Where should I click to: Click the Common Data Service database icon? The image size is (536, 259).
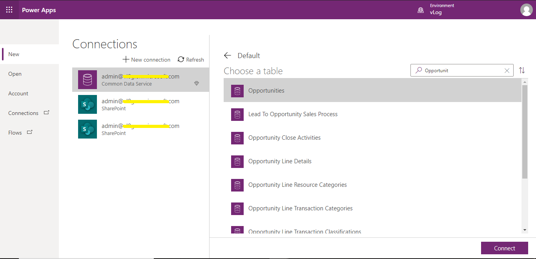click(88, 80)
